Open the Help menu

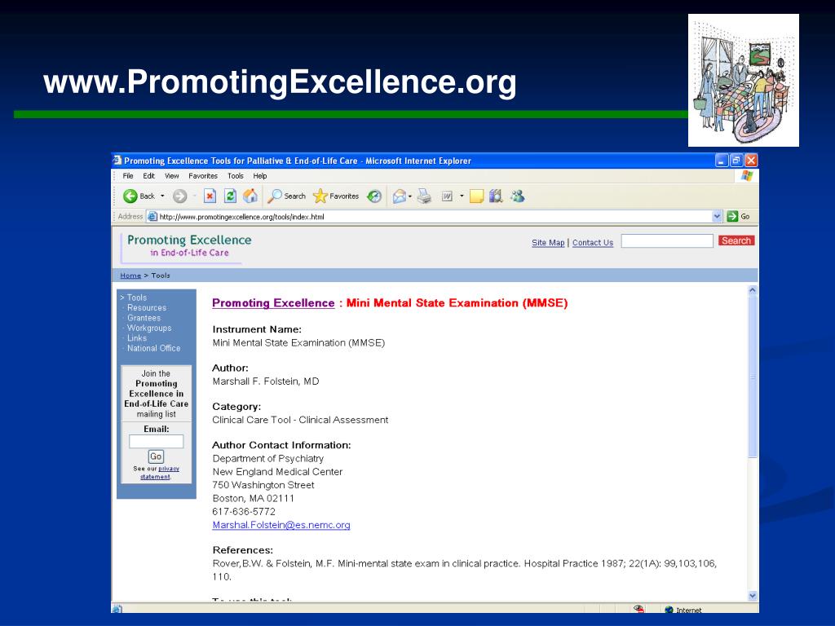click(260, 176)
